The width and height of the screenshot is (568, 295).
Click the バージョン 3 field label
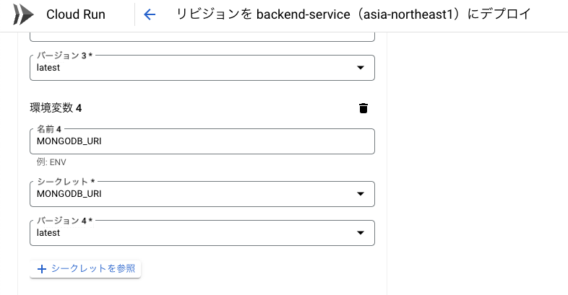click(65, 56)
